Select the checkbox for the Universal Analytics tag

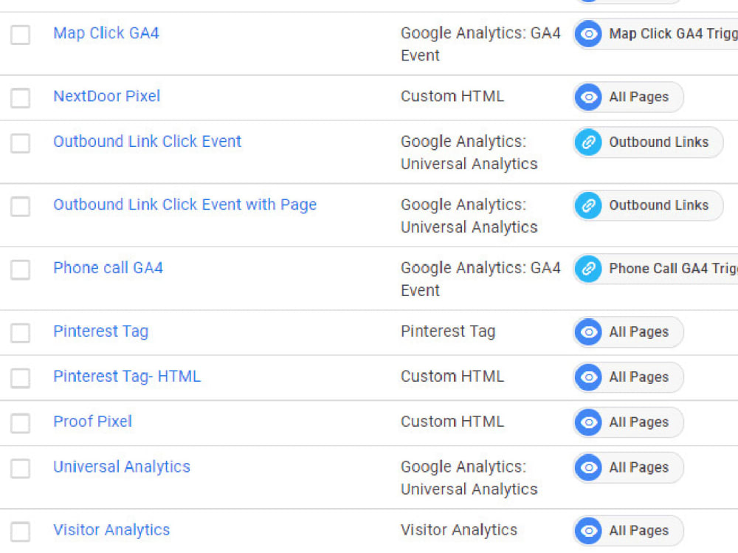pos(20,468)
